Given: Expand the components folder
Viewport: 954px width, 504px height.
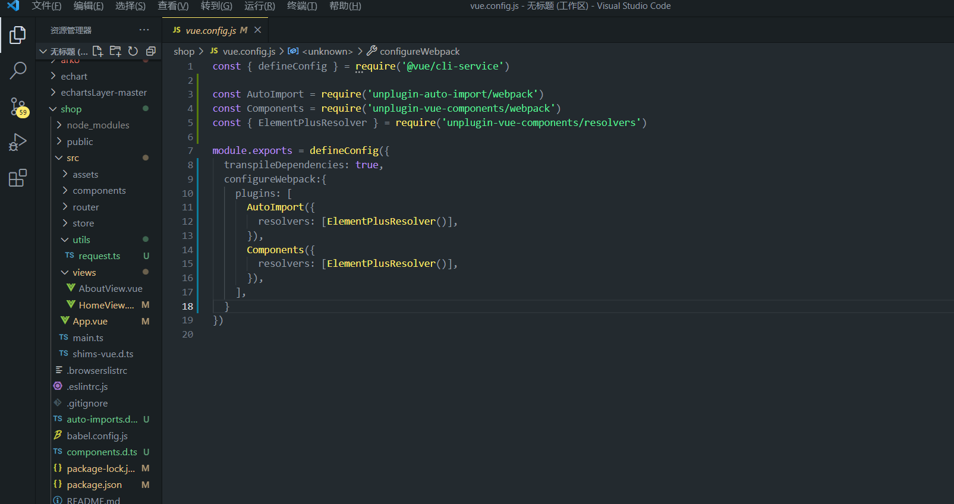Looking at the screenshot, I should [99, 191].
